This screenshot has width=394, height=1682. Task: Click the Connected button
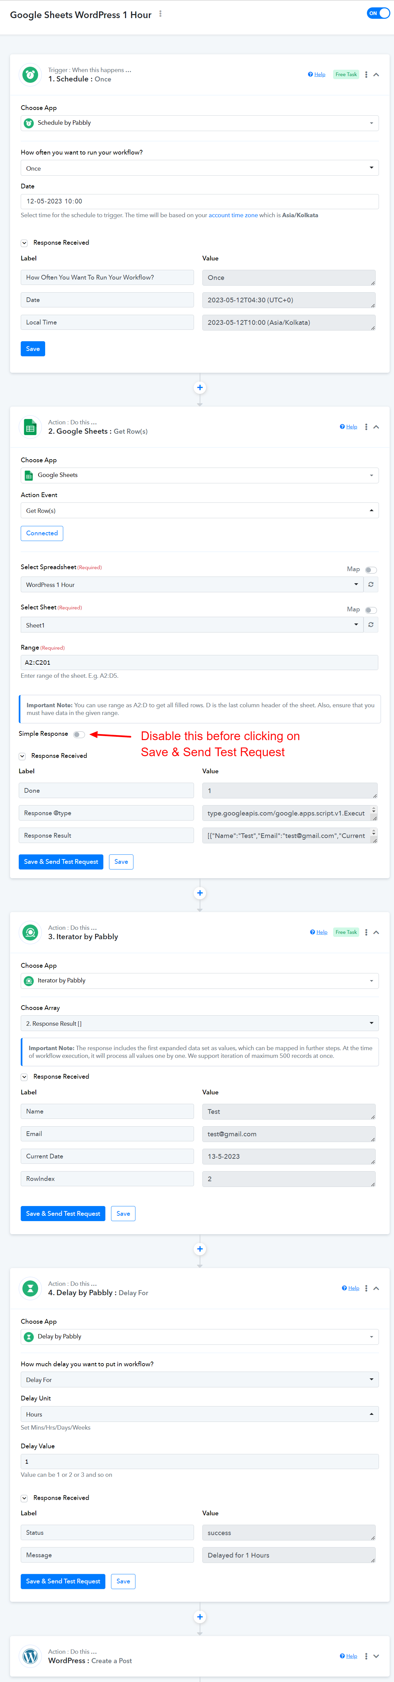[42, 534]
